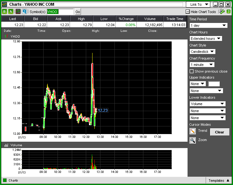The width and height of the screenshot is (233, 185).
Task: Click the 12.04 low value
Action: point(110,25)
